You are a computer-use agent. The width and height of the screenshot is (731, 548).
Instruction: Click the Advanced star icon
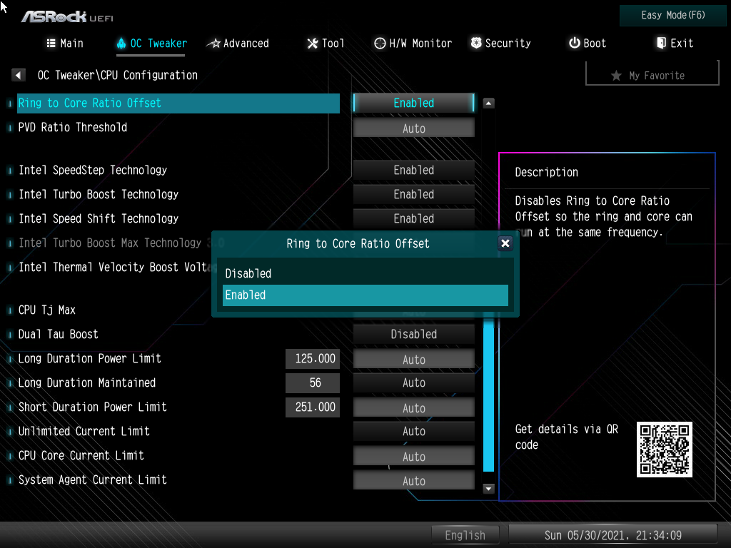click(x=213, y=44)
